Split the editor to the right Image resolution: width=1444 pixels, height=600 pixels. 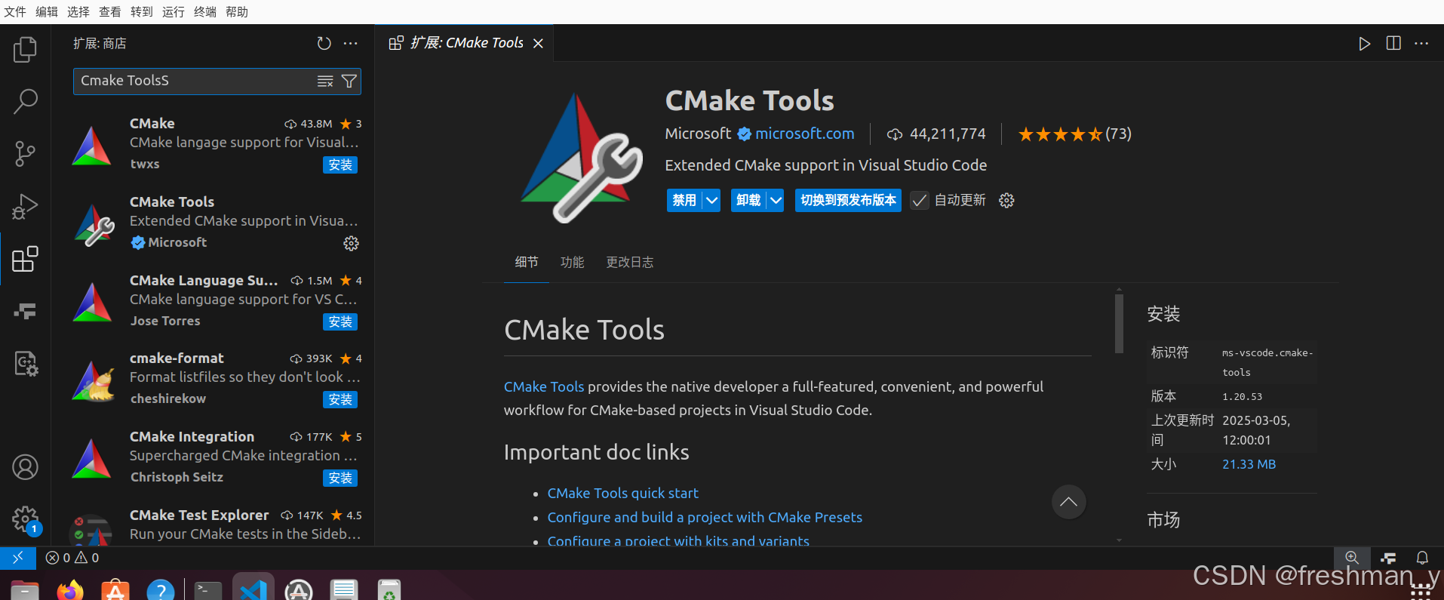click(x=1393, y=44)
